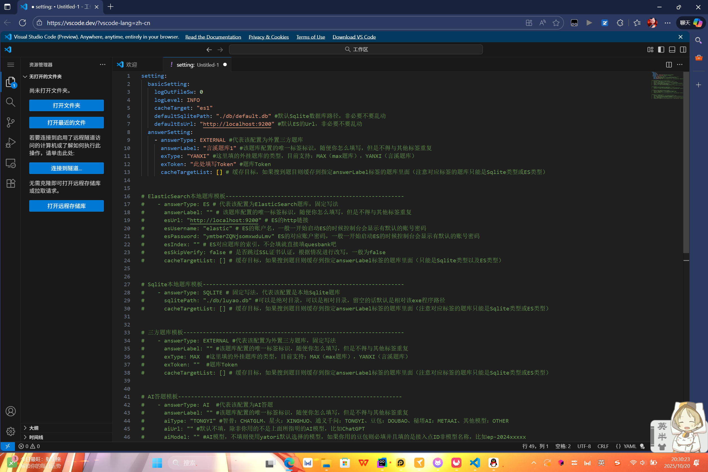
Task: Click the Accounts icon in the activity bar
Action: click(x=10, y=411)
